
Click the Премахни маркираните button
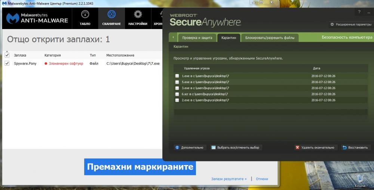coord(140,167)
